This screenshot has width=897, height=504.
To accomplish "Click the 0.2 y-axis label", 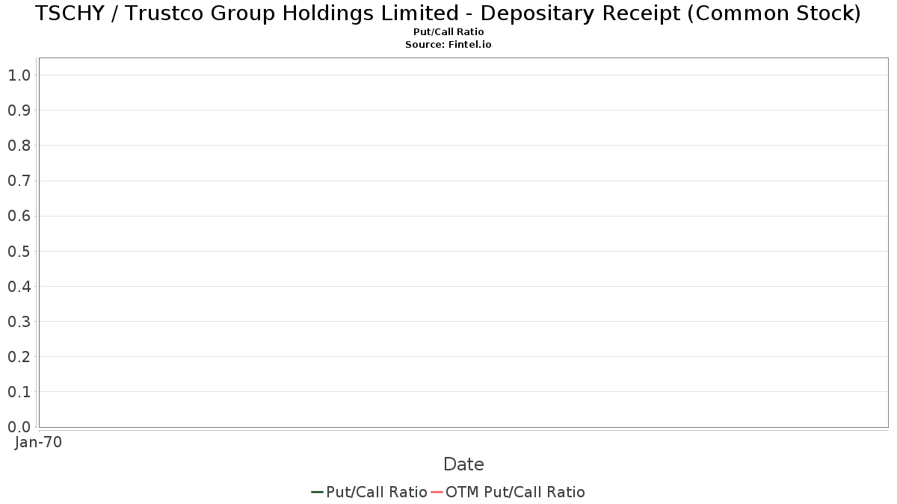I will 19,357.
